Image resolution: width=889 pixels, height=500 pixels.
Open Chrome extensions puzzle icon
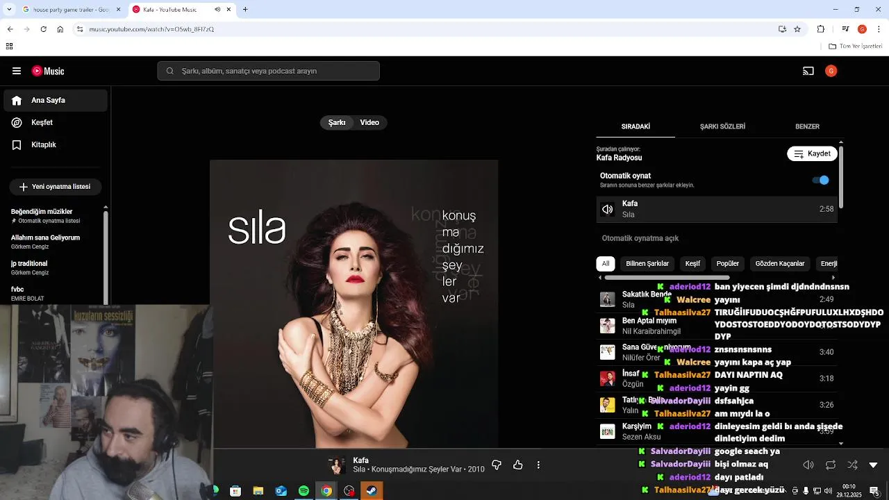[x=821, y=29]
